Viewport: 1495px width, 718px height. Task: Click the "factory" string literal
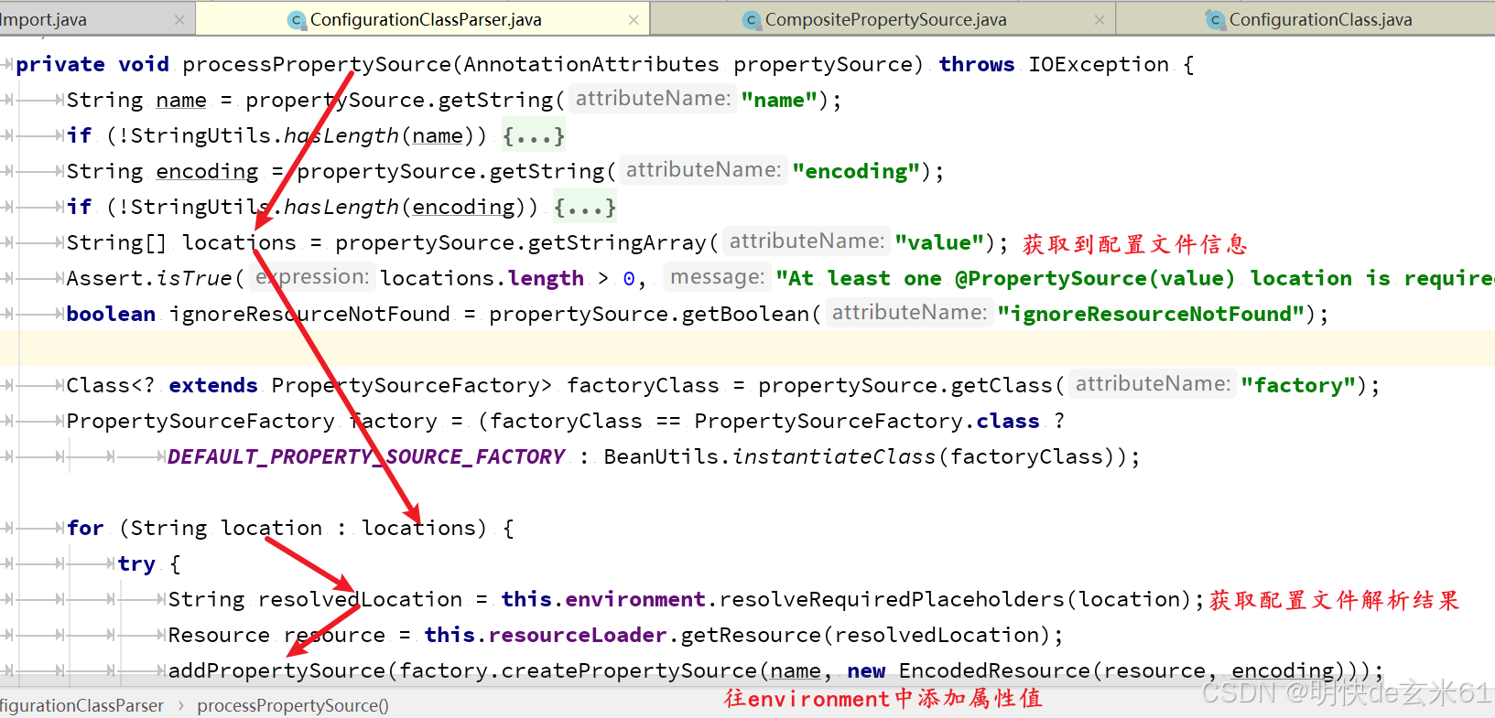click(x=1298, y=385)
